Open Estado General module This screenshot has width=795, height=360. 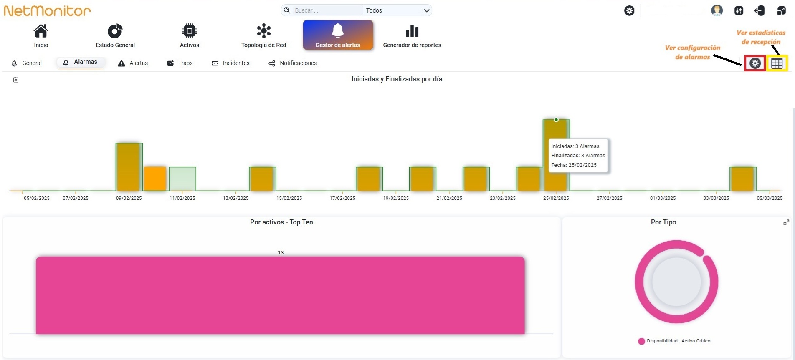(115, 36)
